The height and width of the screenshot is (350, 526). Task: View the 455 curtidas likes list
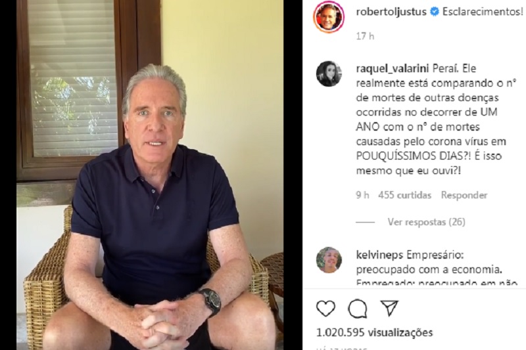(x=404, y=195)
